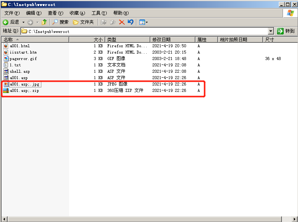Click the Windows flag logo
The width and height of the screenshot is (298, 222).
click(290, 13)
